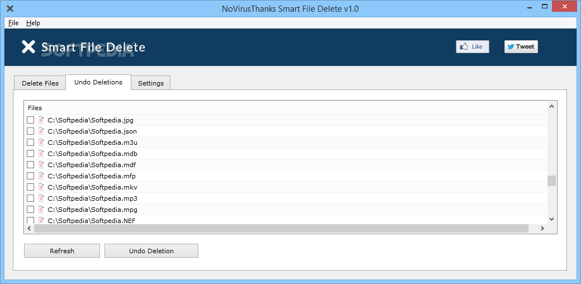Check the Softpedia.json checkbox
The width and height of the screenshot is (581, 284).
[30, 131]
